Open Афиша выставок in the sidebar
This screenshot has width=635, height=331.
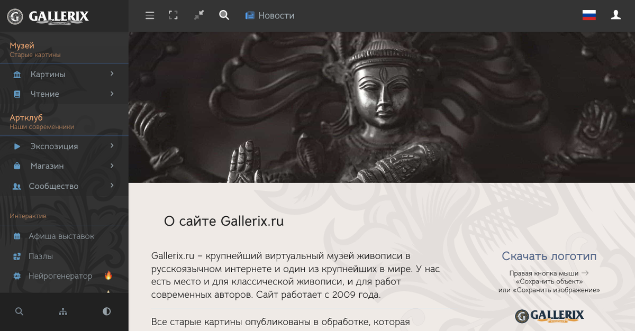pyautogui.click(x=64, y=236)
